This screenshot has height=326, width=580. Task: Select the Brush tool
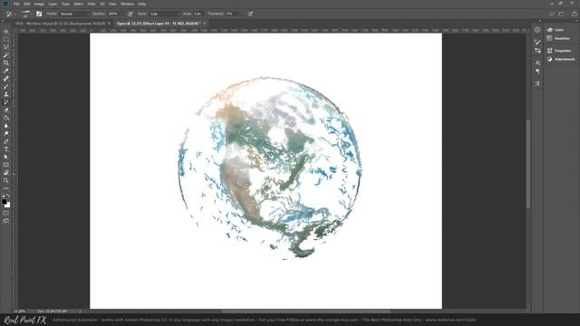pyautogui.click(x=6, y=87)
